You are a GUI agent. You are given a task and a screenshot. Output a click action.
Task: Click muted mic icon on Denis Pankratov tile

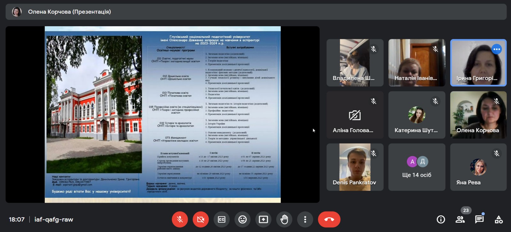(373, 153)
